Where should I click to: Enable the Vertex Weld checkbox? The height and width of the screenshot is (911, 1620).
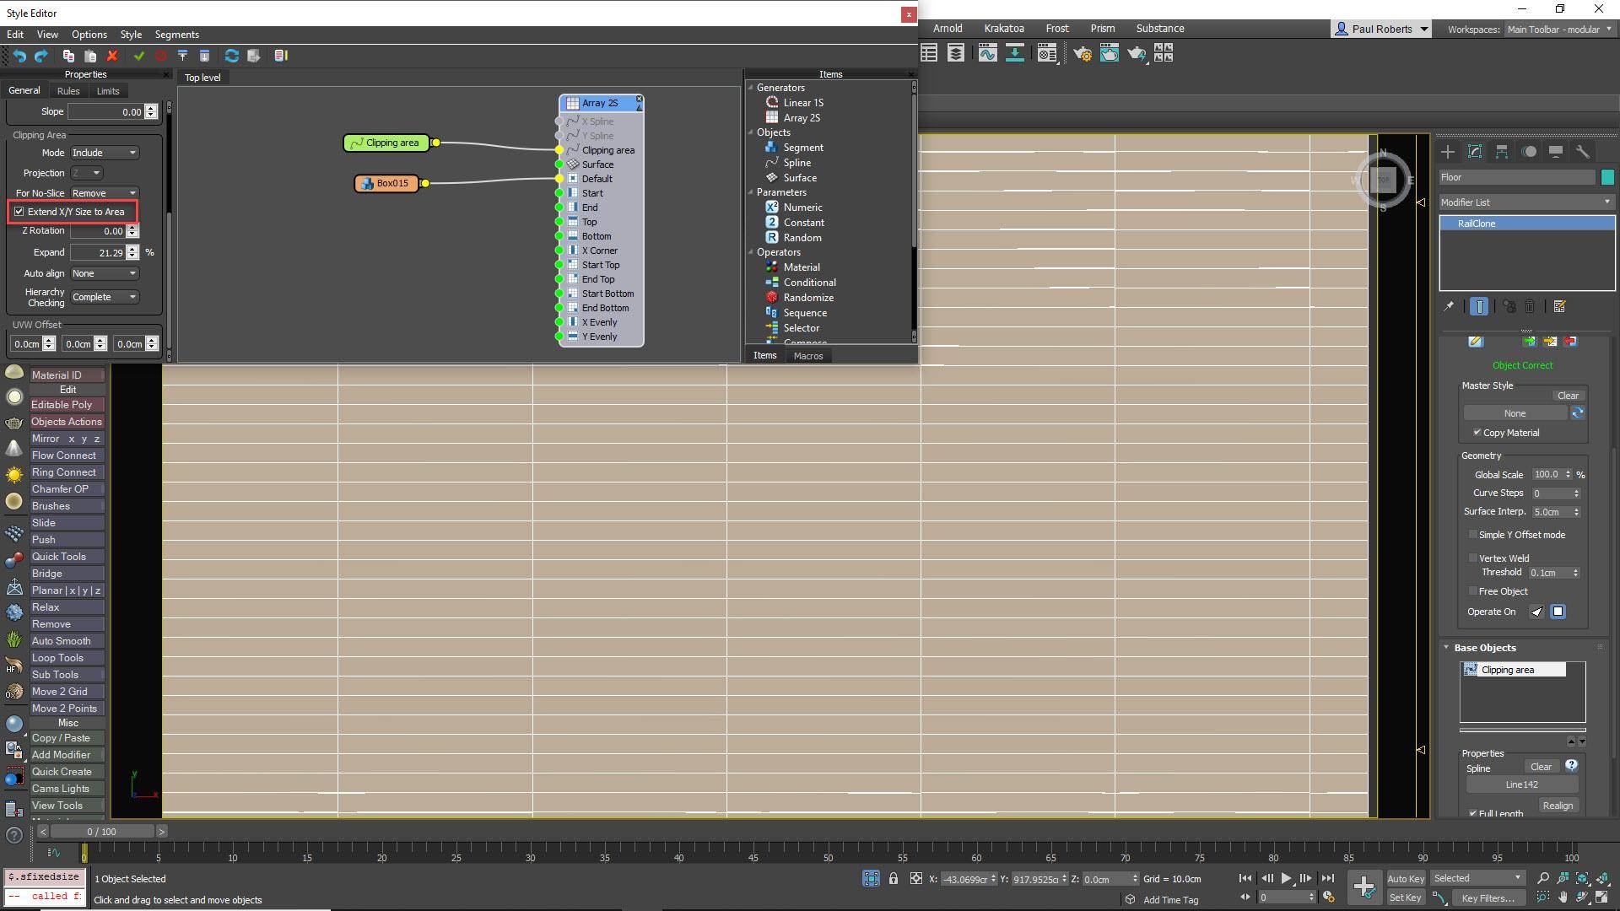[1473, 558]
